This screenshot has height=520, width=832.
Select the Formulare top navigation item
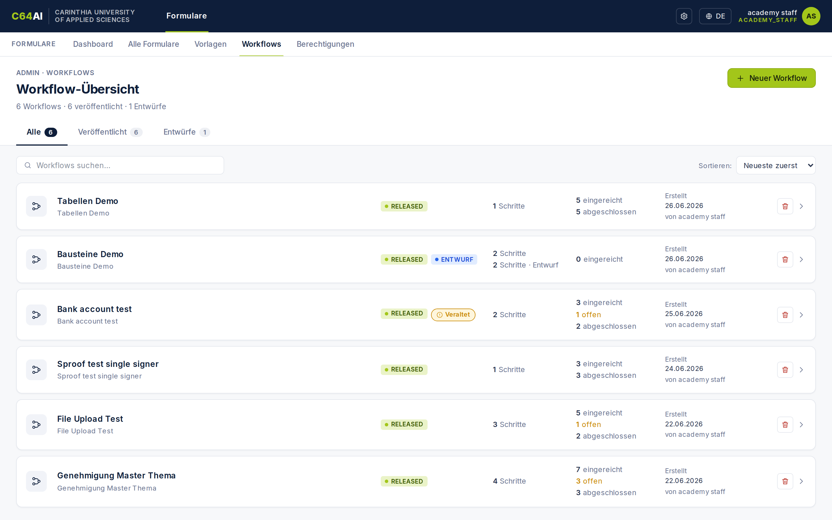[x=187, y=16]
